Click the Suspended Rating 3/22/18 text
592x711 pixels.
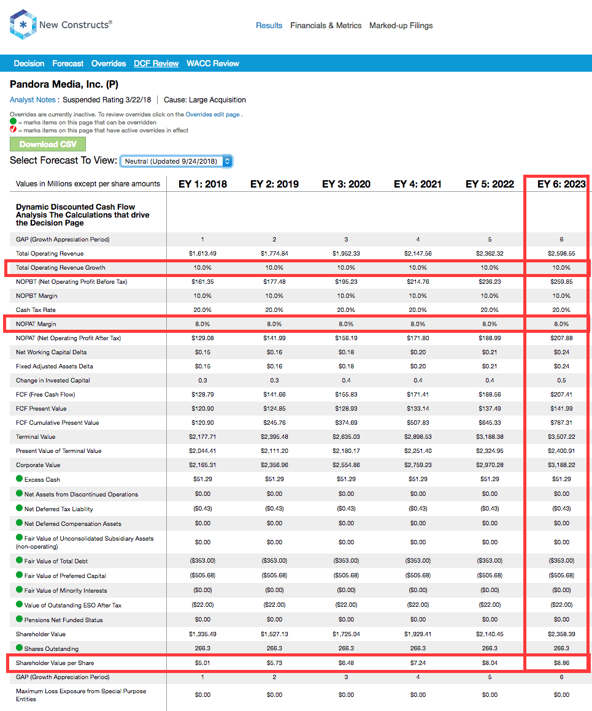coord(107,100)
